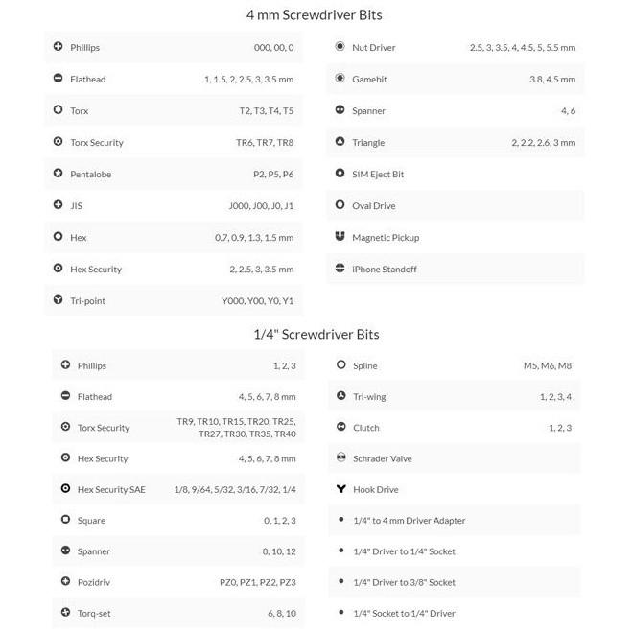
Task: Click the Tri-point bit icon
Action: [59, 300]
